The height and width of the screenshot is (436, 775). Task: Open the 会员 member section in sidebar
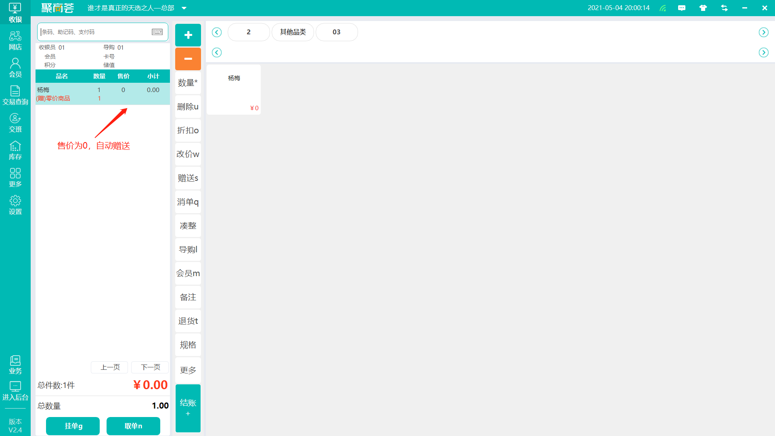[15, 67]
